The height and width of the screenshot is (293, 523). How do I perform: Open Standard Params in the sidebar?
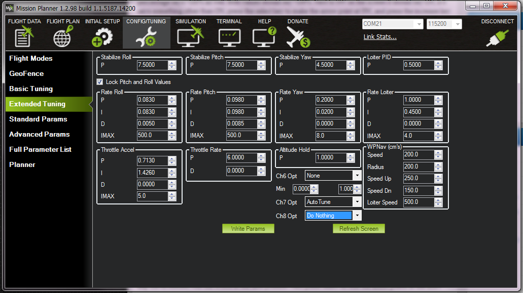(x=38, y=119)
